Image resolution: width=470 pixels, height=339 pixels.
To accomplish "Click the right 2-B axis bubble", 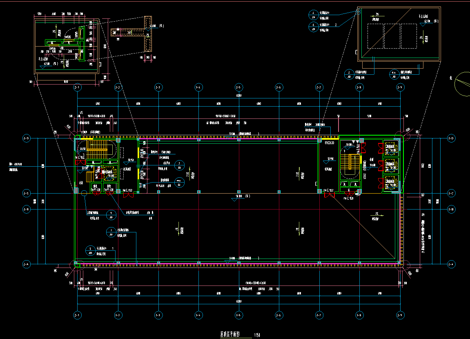I will 451,209.
